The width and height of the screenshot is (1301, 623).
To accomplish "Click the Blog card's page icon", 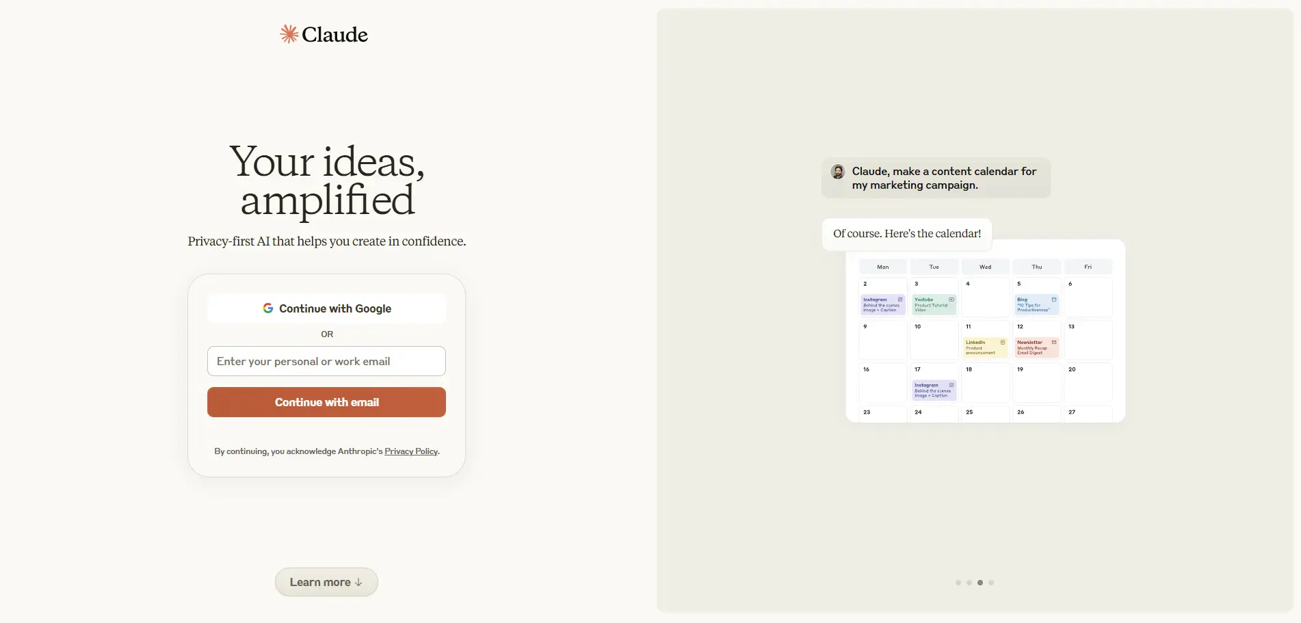I will [1054, 300].
